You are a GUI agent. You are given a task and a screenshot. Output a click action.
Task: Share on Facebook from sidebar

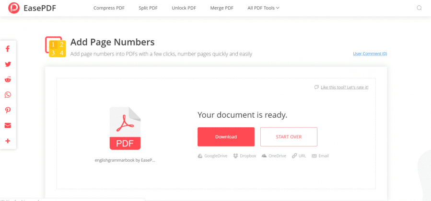[8, 49]
